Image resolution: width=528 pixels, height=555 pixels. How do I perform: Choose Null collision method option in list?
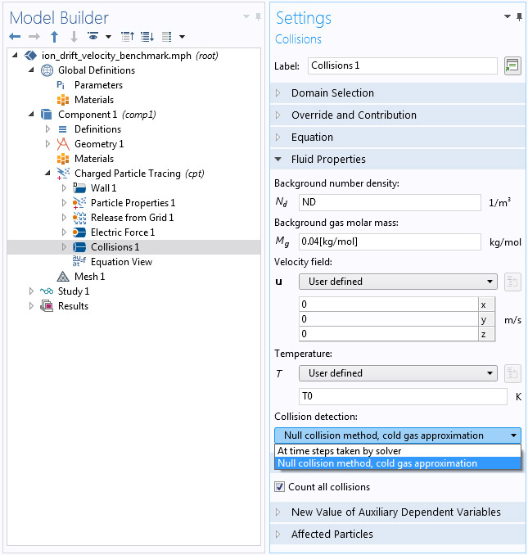click(x=377, y=463)
